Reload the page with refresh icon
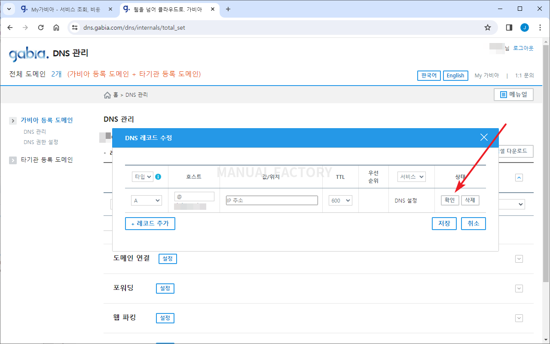Screen dimensions: 550x344 pyautogui.click(x=41, y=28)
